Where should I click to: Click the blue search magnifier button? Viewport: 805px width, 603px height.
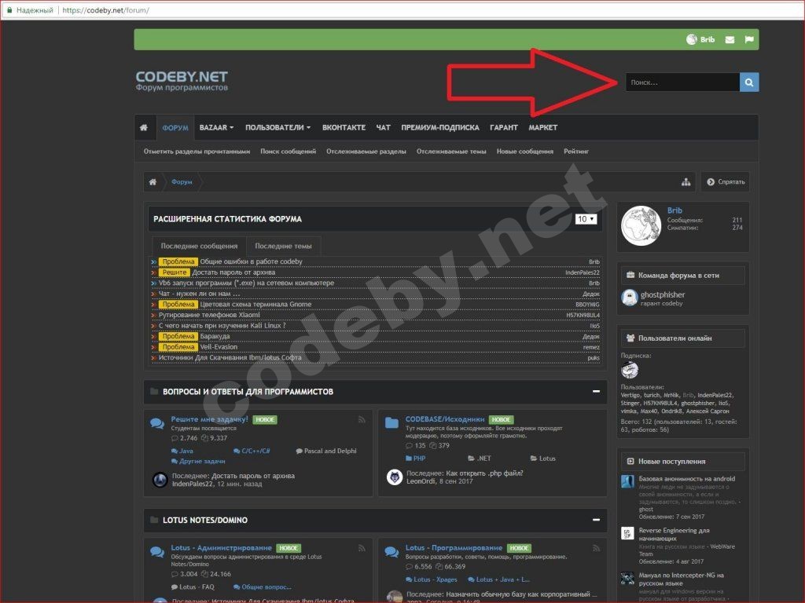pos(749,82)
